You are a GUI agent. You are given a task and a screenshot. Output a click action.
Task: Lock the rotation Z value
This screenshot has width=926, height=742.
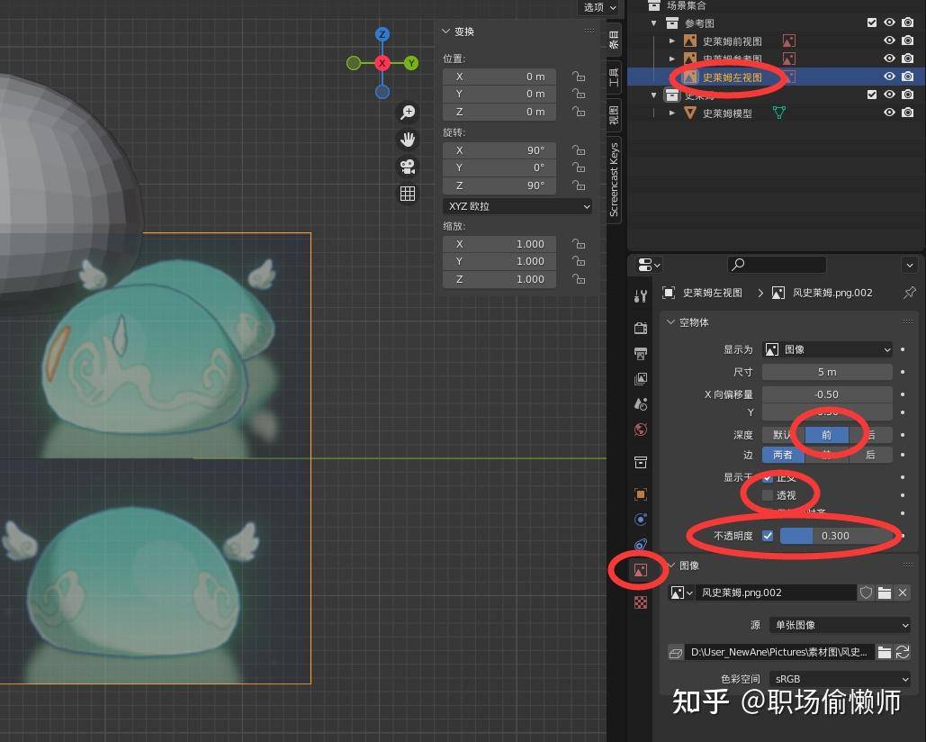click(x=579, y=185)
